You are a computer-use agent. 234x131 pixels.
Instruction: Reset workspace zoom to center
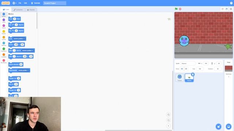pyautogui.click(x=168, y=126)
